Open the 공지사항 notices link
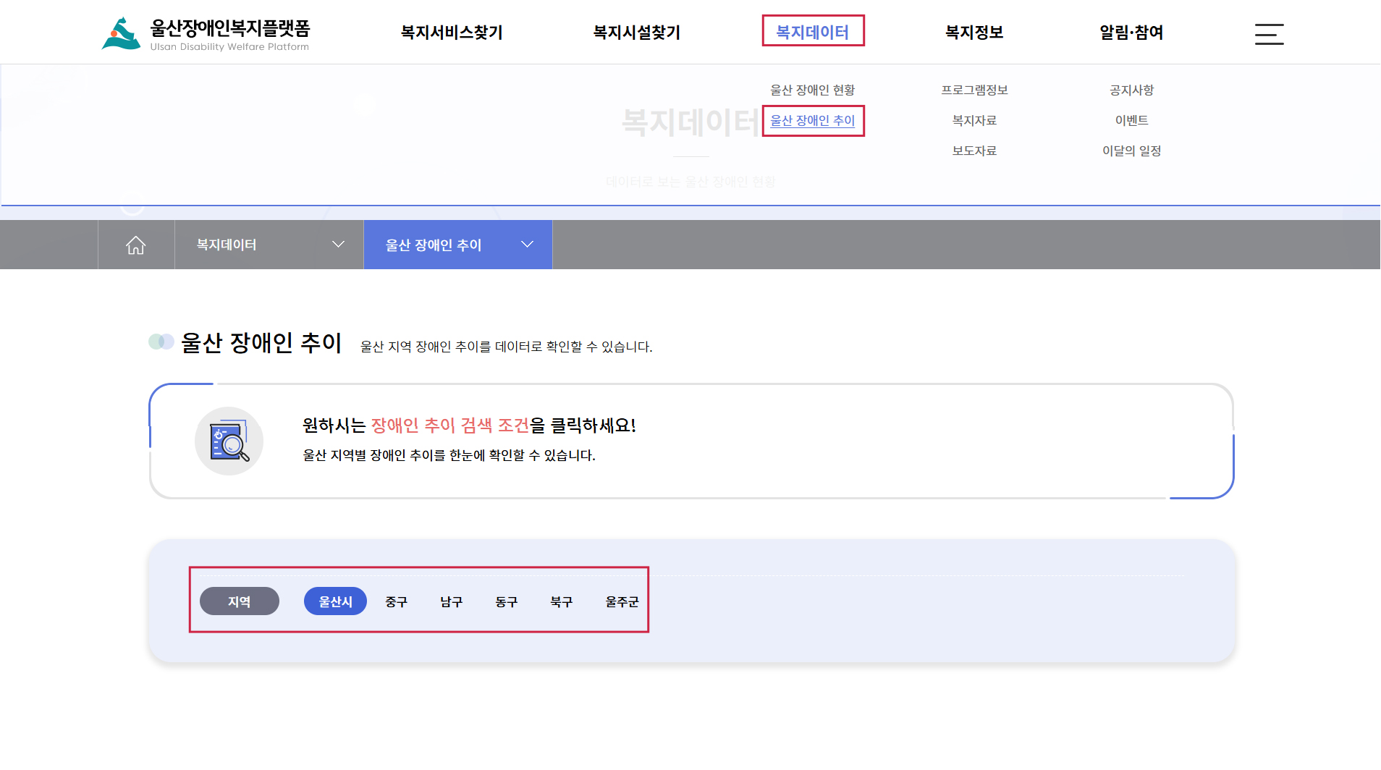The height and width of the screenshot is (770, 1381). point(1131,90)
